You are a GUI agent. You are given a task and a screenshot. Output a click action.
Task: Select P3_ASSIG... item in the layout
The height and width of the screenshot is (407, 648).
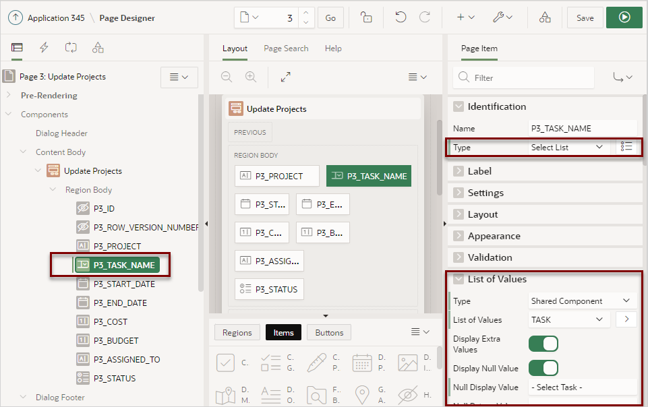(x=269, y=261)
